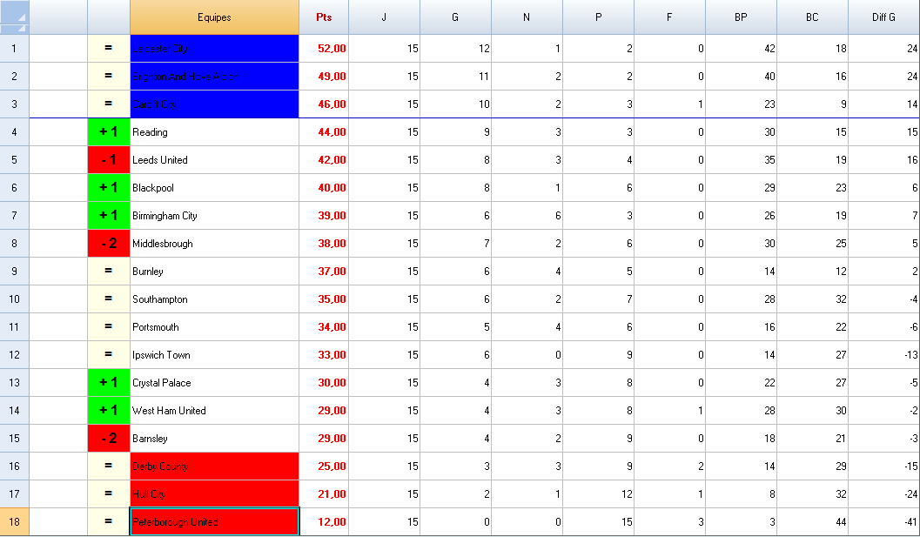Select the Hull City team cell
This screenshot has width=920, height=537.
214,494
